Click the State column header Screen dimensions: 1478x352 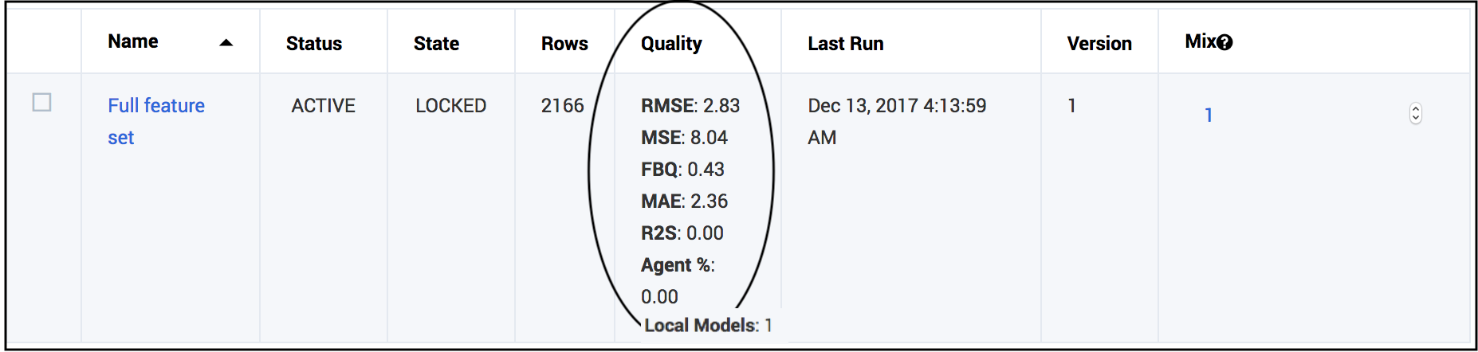[436, 44]
